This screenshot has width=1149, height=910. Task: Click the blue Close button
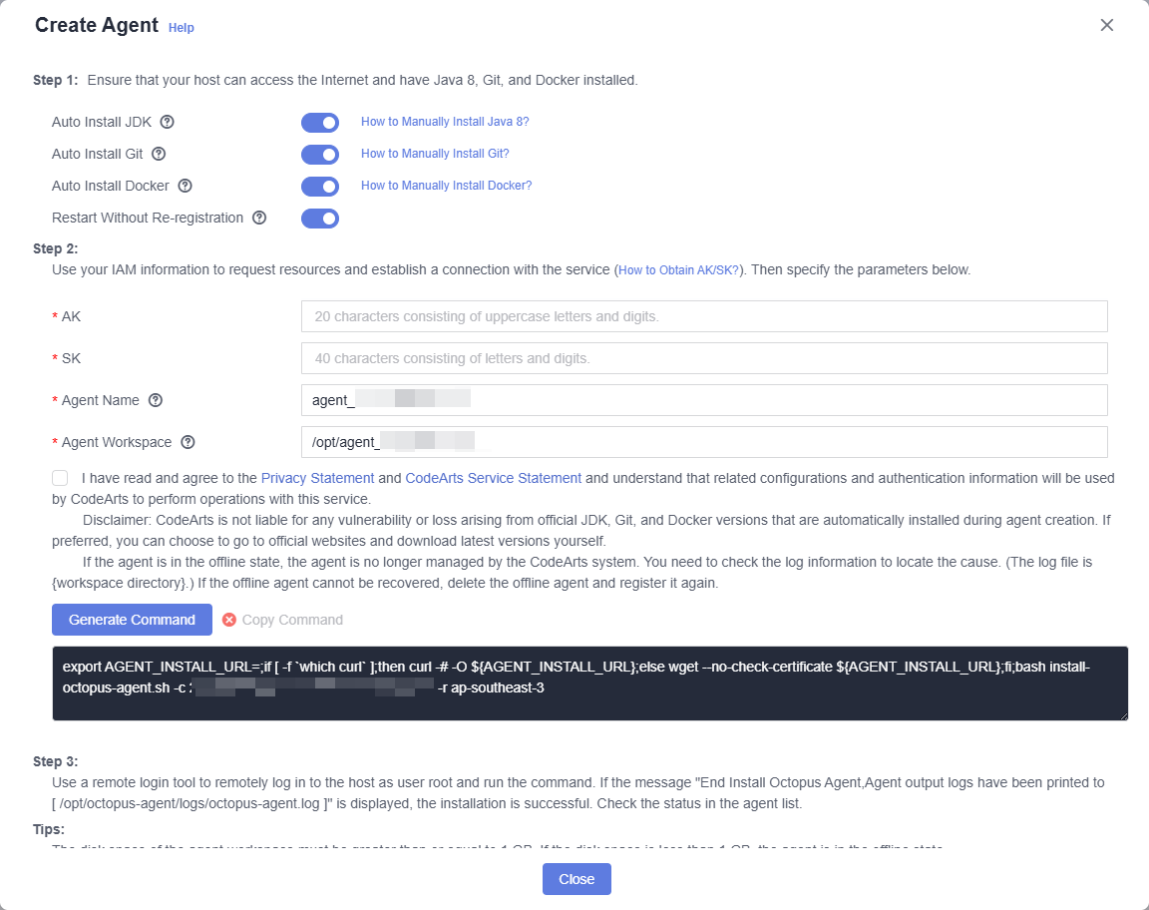tap(576, 879)
